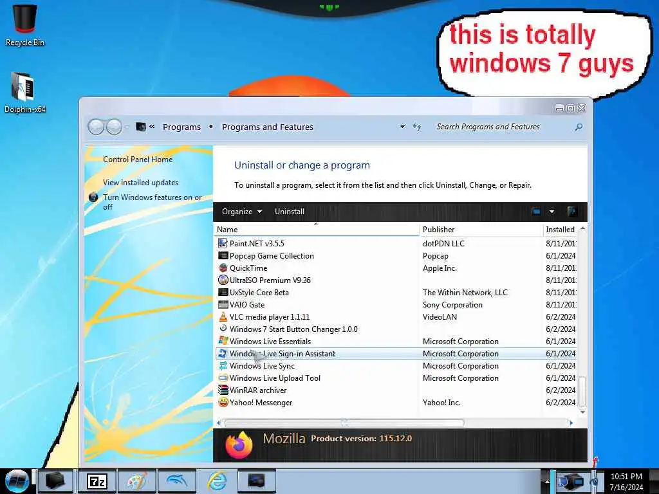659x494 pixels.
Task: Click the horizontal scrollbar right arrow
Action: click(x=571, y=423)
